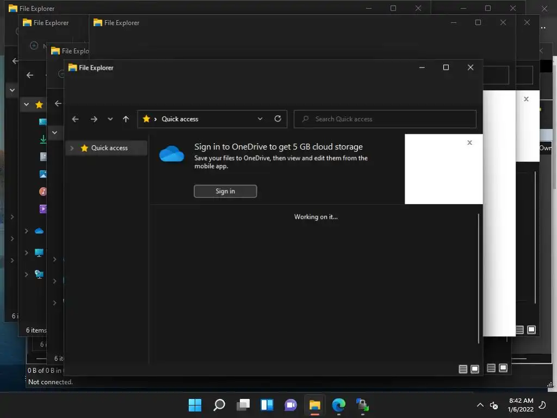This screenshot has height=418, width=557.
Task: Click the 'Quick access' breadcrumb in address bar
Action: pyautogui.click(x=180, y=119)
